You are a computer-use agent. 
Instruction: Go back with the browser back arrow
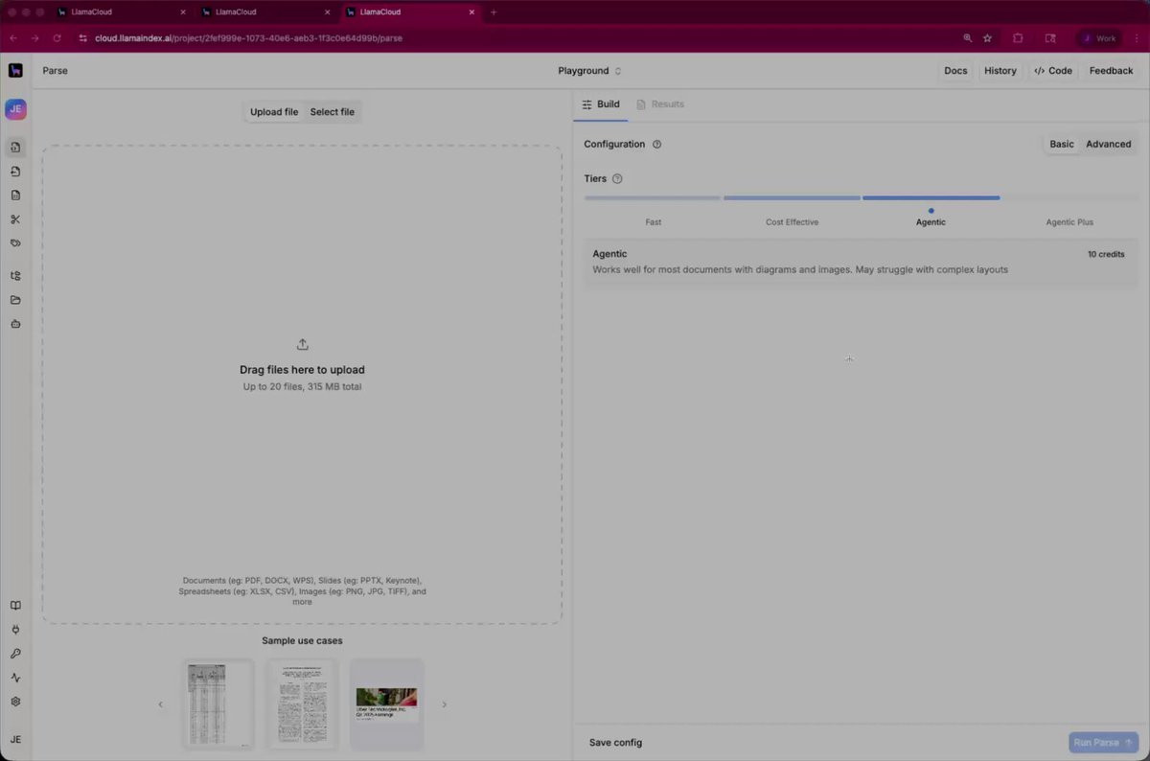pyautogui.click(x=12, y=38)
